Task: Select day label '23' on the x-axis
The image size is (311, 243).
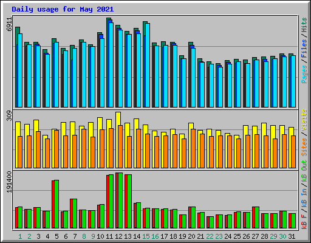Action: pos(219,236)
